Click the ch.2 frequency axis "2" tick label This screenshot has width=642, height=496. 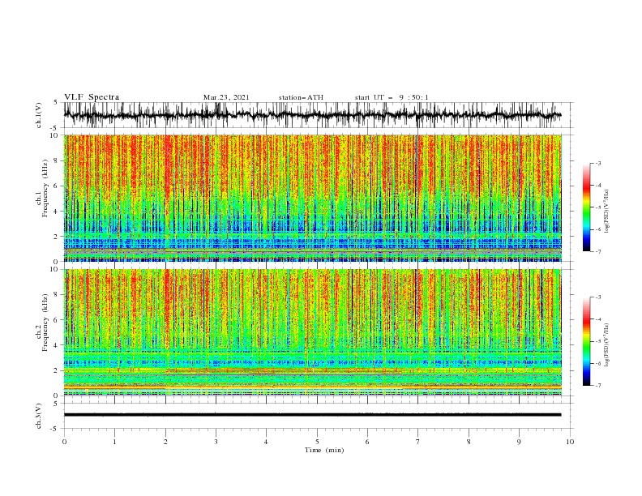56,370
